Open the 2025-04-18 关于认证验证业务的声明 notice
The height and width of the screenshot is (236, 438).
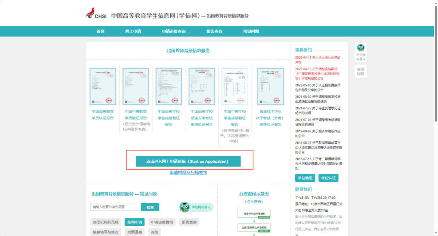pos(318,60)
